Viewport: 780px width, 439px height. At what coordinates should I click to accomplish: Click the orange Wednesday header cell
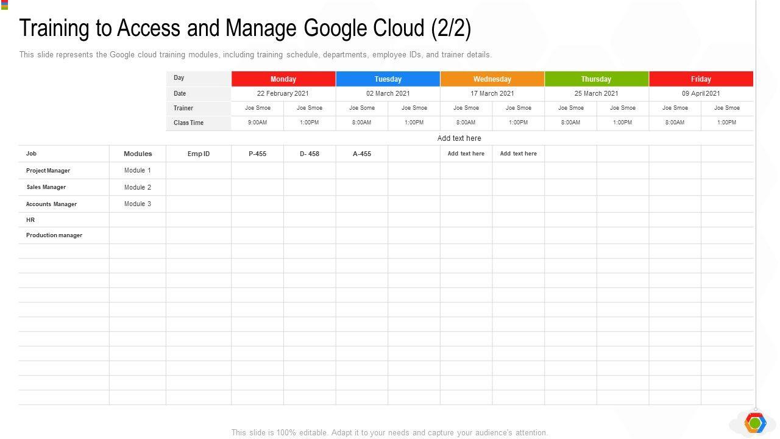point(492,79)
